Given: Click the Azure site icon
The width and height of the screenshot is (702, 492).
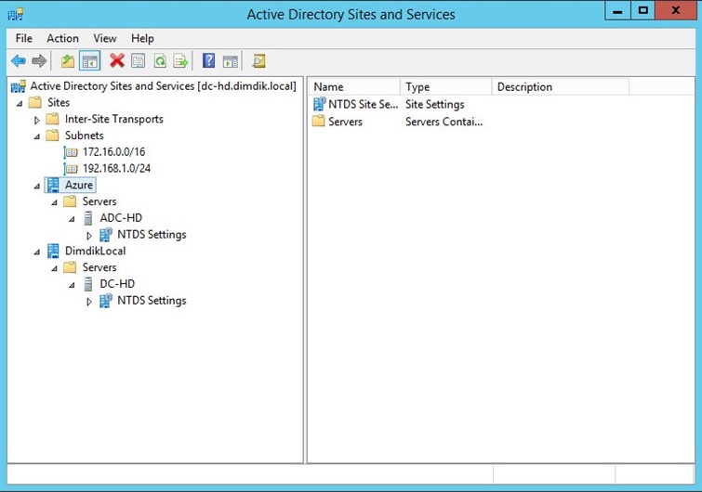Looking at the screenshot, I should 53,185.
